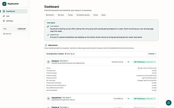Click the Pricing activity row label
This screenshot has height=108, width=174.
pyautogui.click(x=51, y=70)
